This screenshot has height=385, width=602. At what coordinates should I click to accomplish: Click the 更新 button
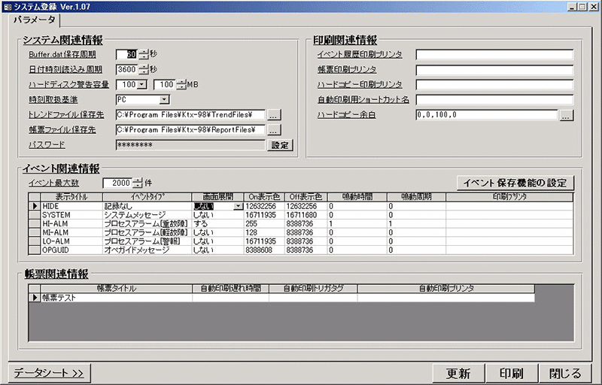click(x=458, y=373)
